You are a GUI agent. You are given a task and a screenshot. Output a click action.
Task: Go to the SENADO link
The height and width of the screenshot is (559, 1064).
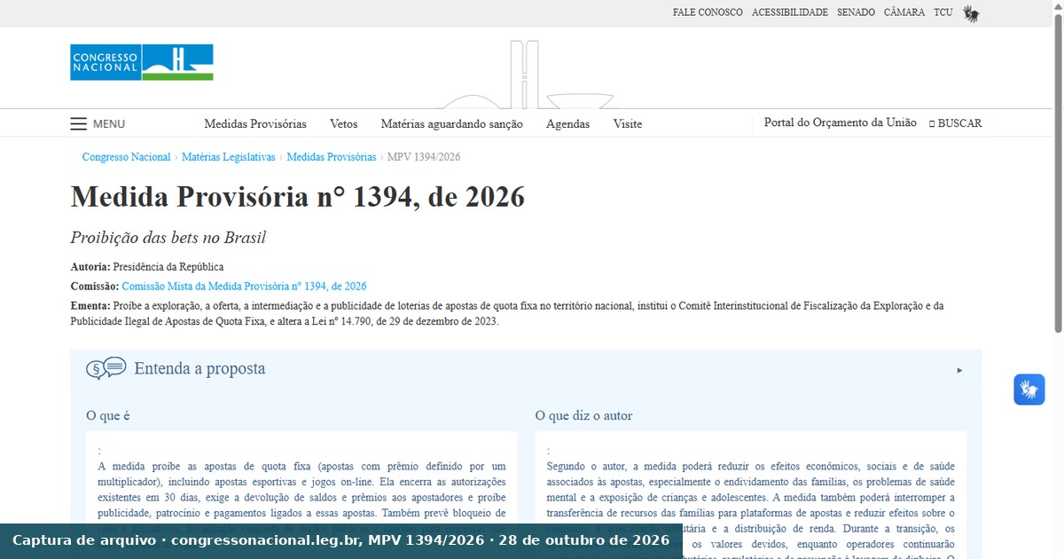tap(856, 12)
